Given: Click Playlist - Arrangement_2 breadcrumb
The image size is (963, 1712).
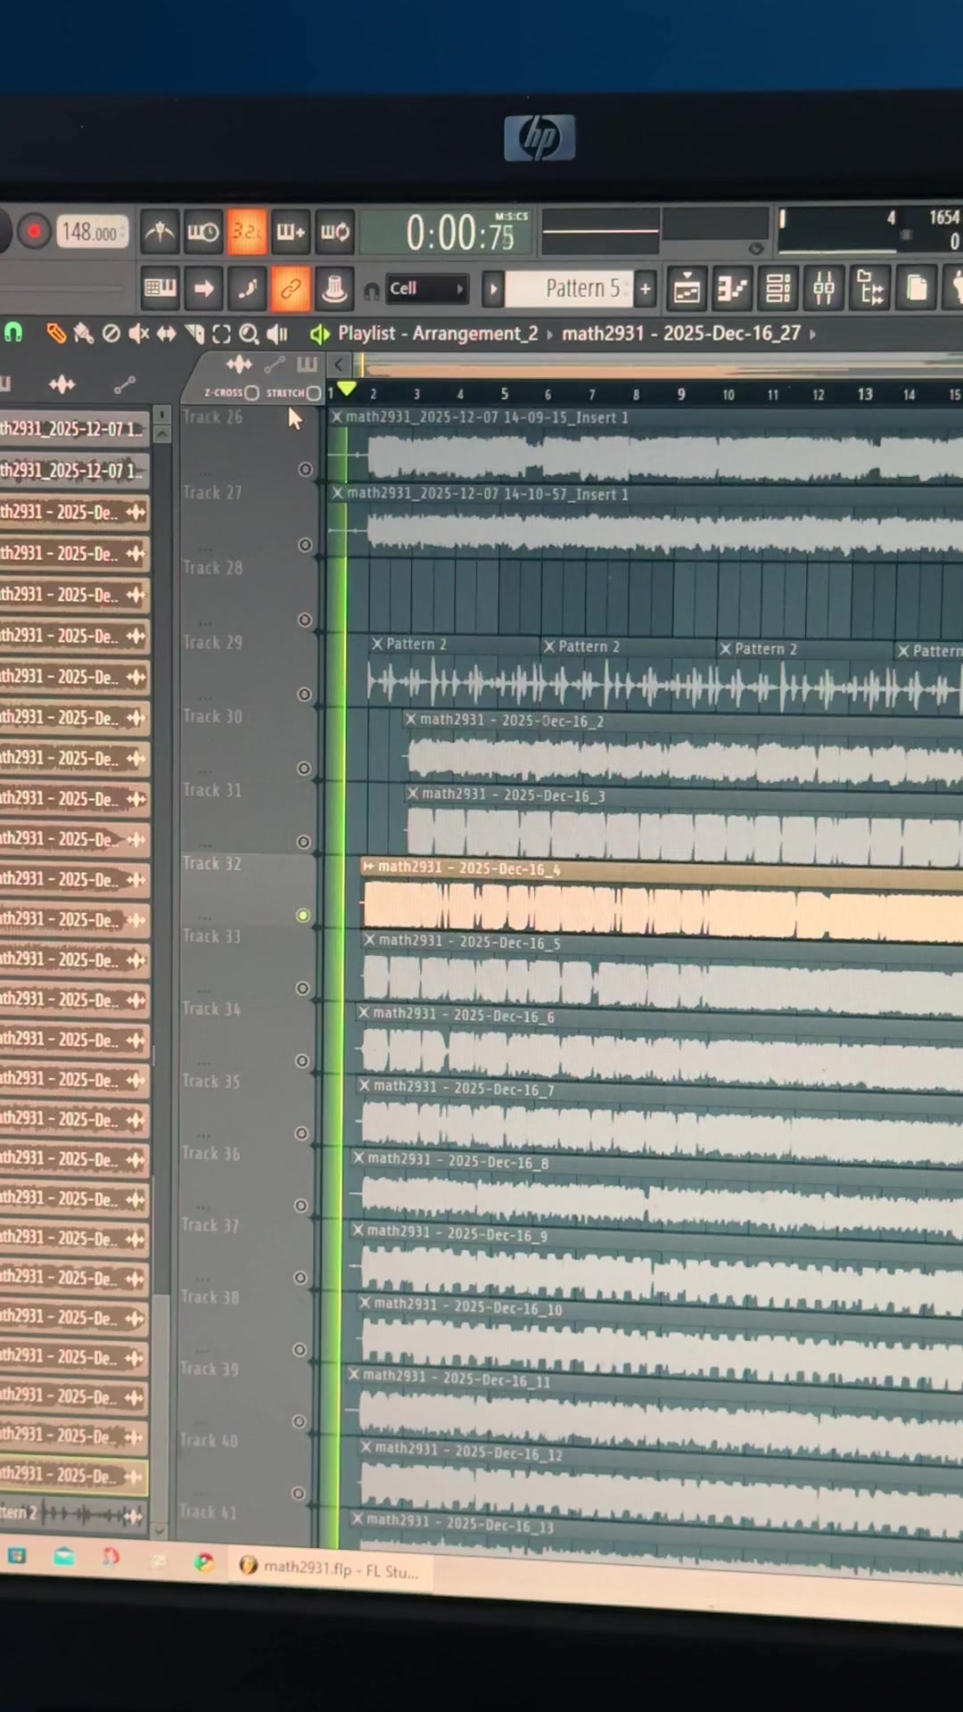Looking at the screenshot, I should click(438, 333).
